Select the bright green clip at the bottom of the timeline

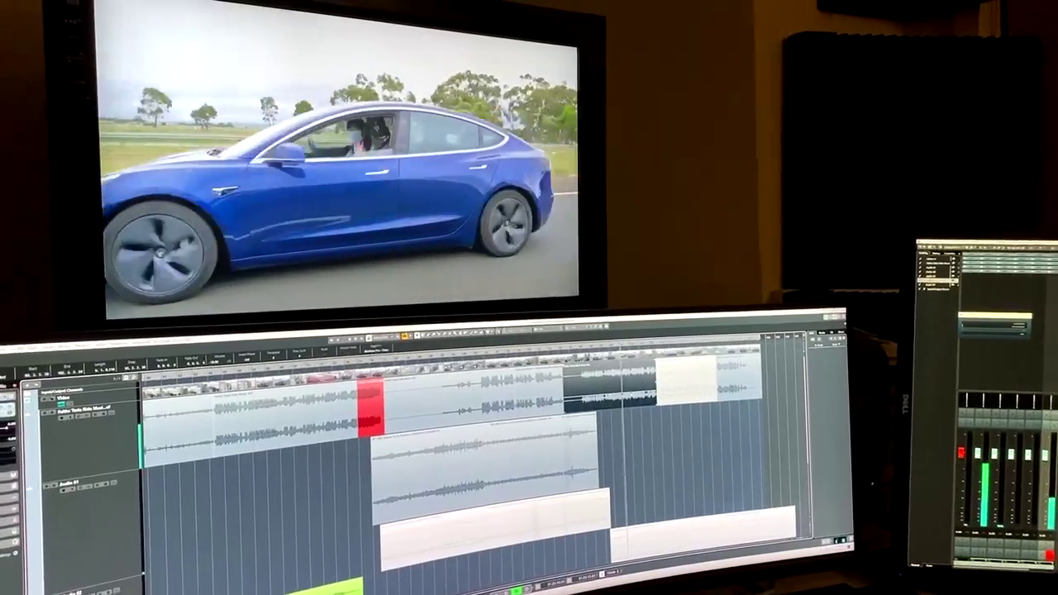pyautogui.click(x=326, y=587)
